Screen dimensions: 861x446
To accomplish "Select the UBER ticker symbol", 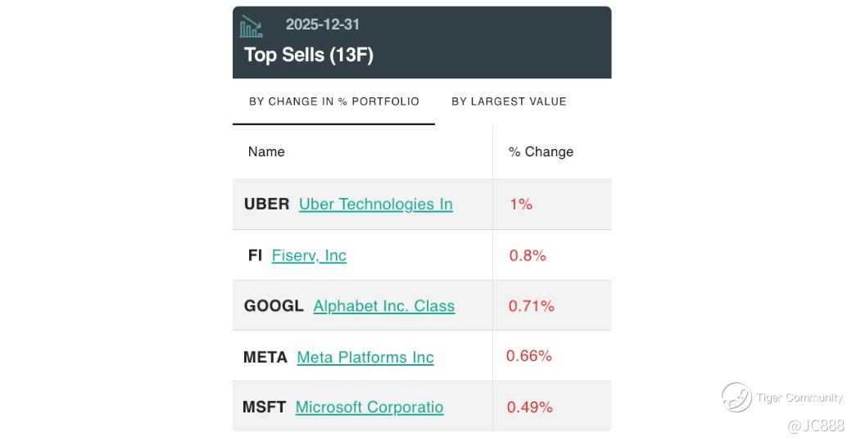I will 266,204.
